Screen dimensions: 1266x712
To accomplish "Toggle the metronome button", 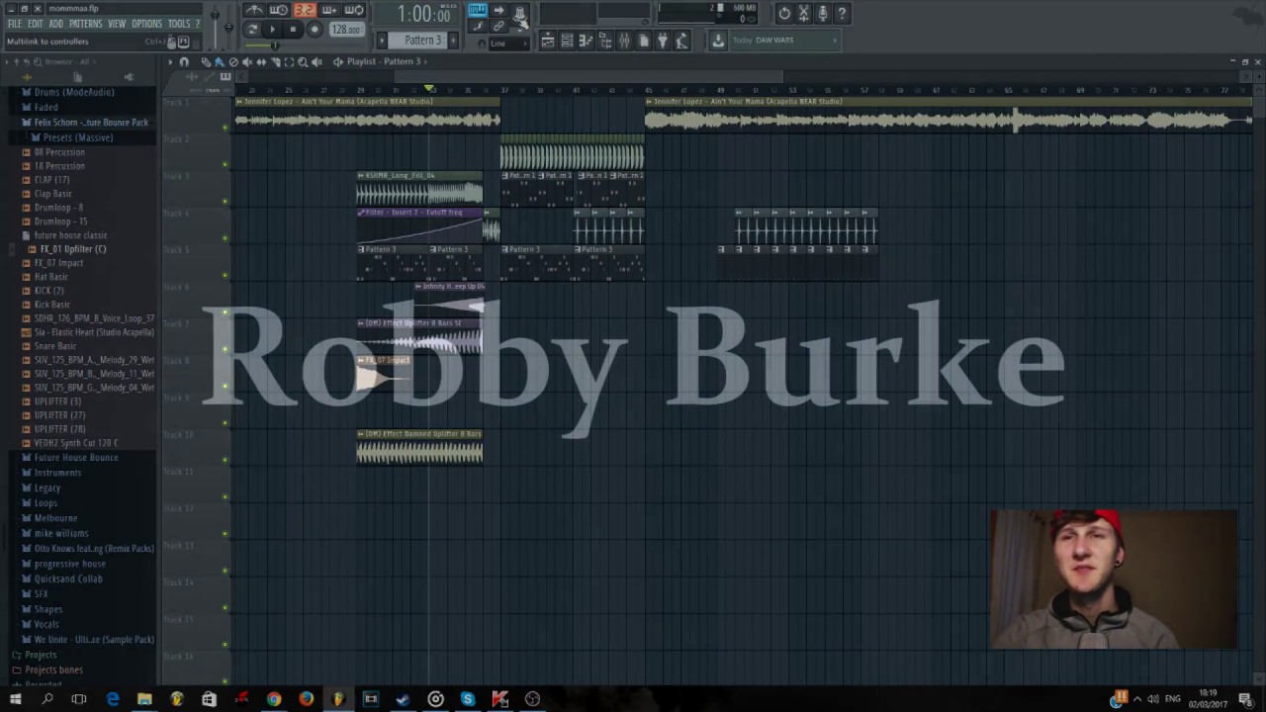I will [x=254, y=10].
